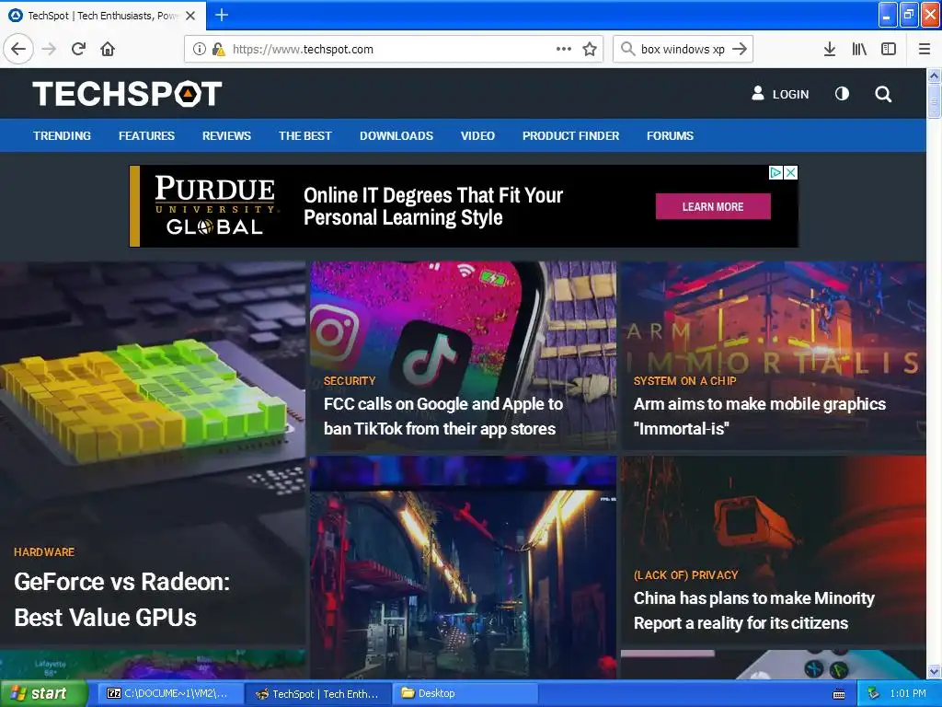Go to the Firefox Home page icon
The width and height of the screenshot is (942, 707).
(x=108, y=50)
